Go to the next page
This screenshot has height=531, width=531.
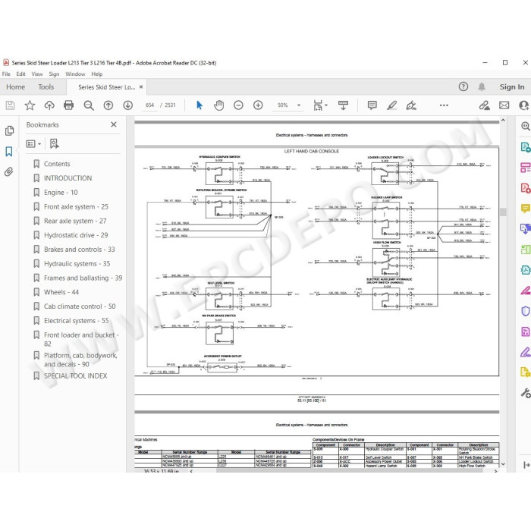[x=128, y=105]
